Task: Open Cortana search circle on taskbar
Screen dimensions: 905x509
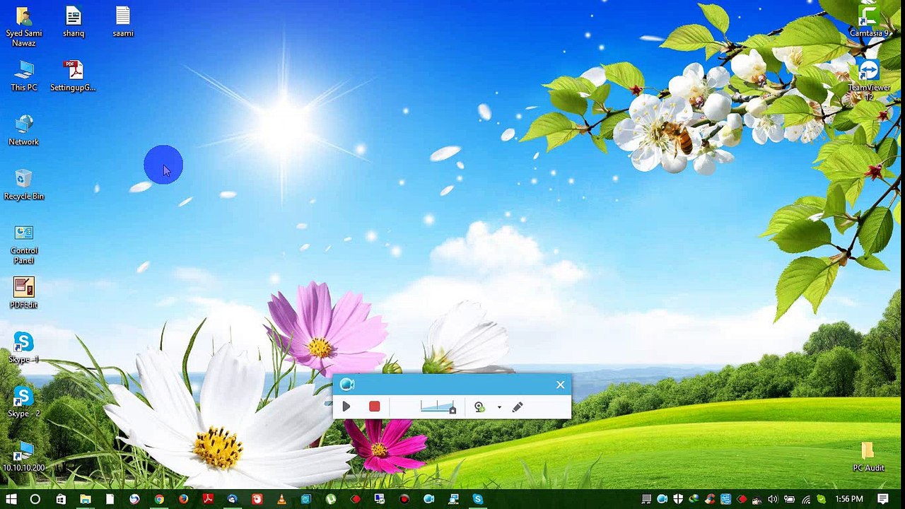Action: coord(35,499)
